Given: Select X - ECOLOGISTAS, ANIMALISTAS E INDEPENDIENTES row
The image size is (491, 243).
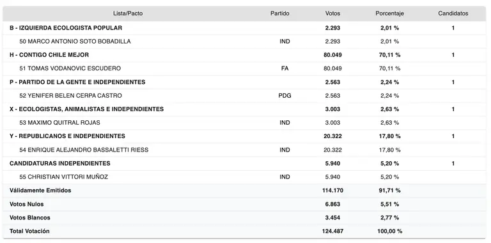Looking at the screenshot, I should (244, 109).
